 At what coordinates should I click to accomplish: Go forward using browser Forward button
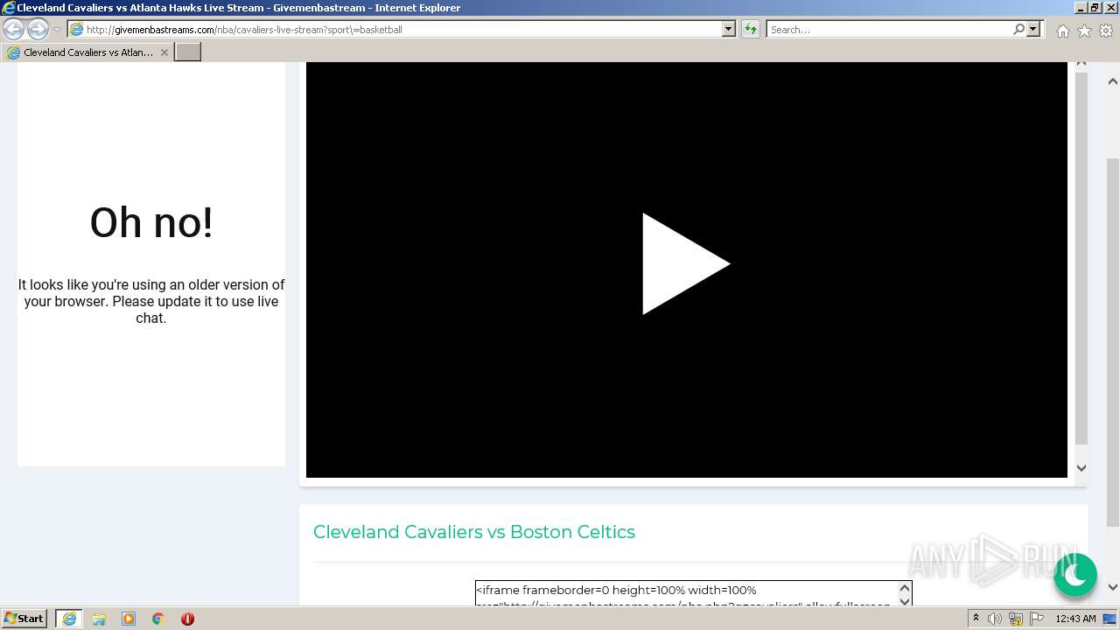tap(38, 29)
